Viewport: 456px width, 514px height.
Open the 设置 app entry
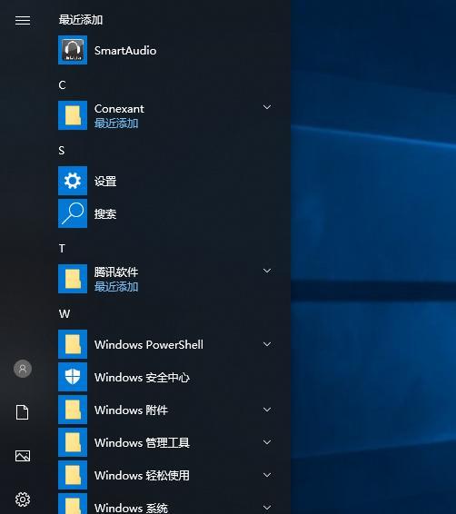click(x=167, y=181)
